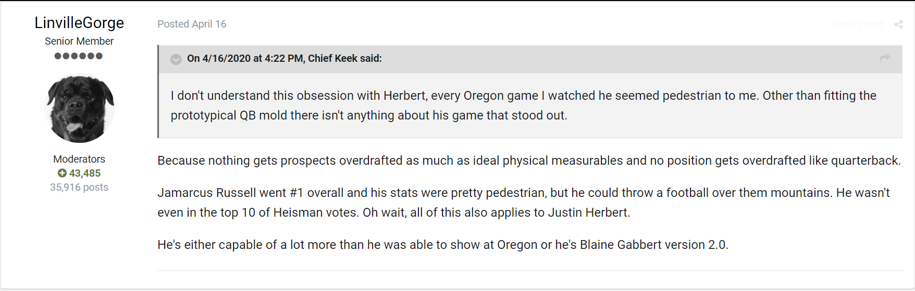
Task: View the 43,485 reputation score
Action: click(85, 173)
